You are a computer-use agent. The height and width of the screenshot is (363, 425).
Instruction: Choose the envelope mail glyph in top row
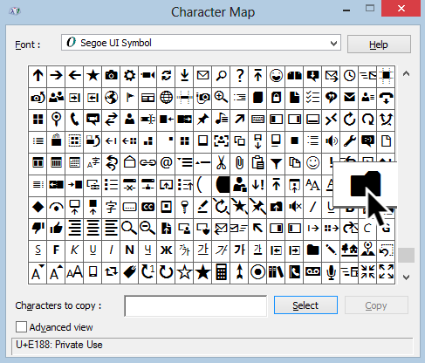point(202,76)
